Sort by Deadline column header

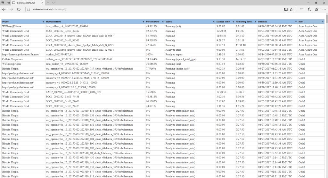pos(277,21)
